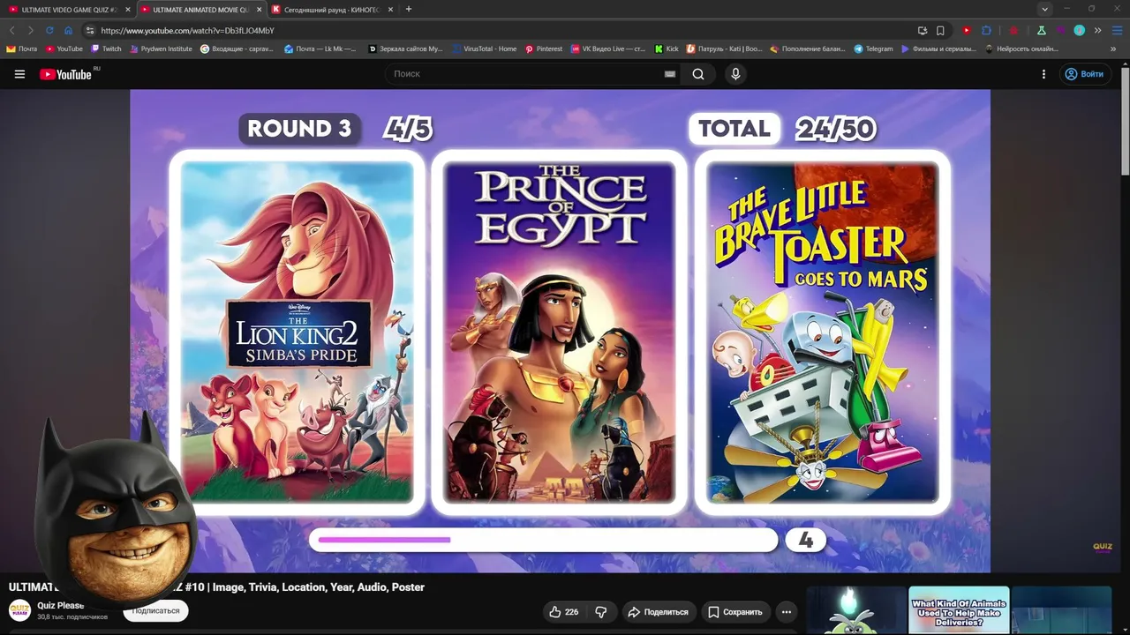Open the browser profile avatar

click(x=1079, y=30)
